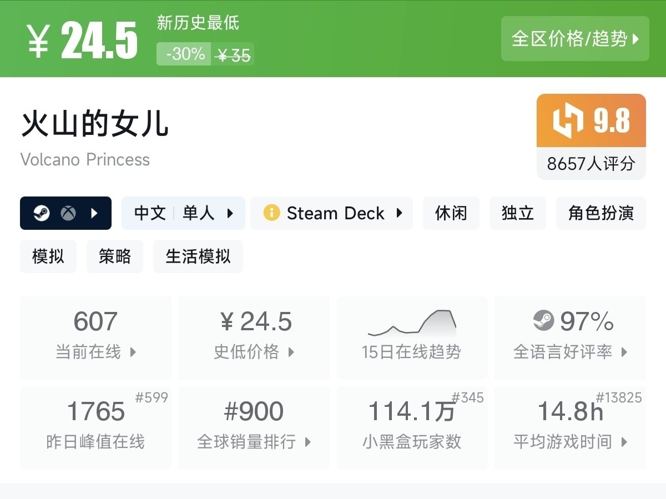Click the Steam Deck info icon
Viewport: 666px width, 499px height.
[x=271, y=213]
